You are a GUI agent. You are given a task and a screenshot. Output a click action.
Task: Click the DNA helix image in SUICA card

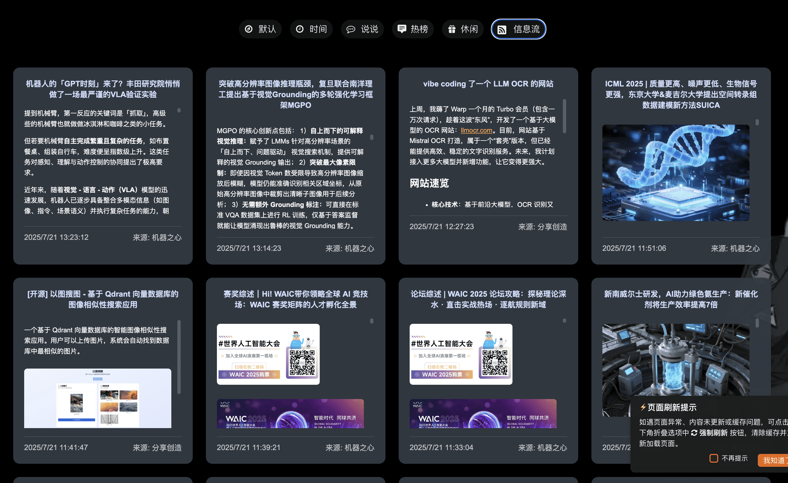[x=675, y=173]
